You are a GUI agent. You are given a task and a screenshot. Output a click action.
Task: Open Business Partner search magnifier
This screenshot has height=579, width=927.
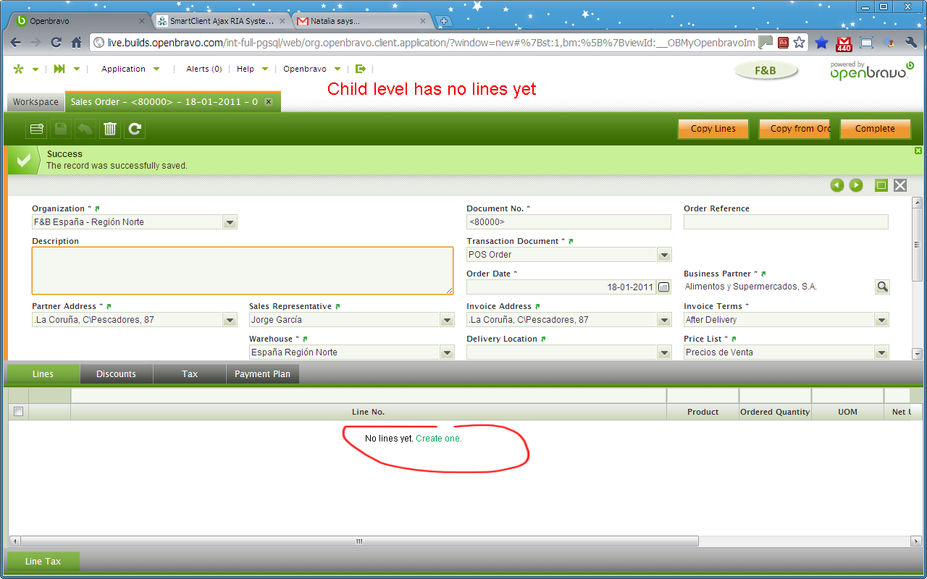point(882,287)
